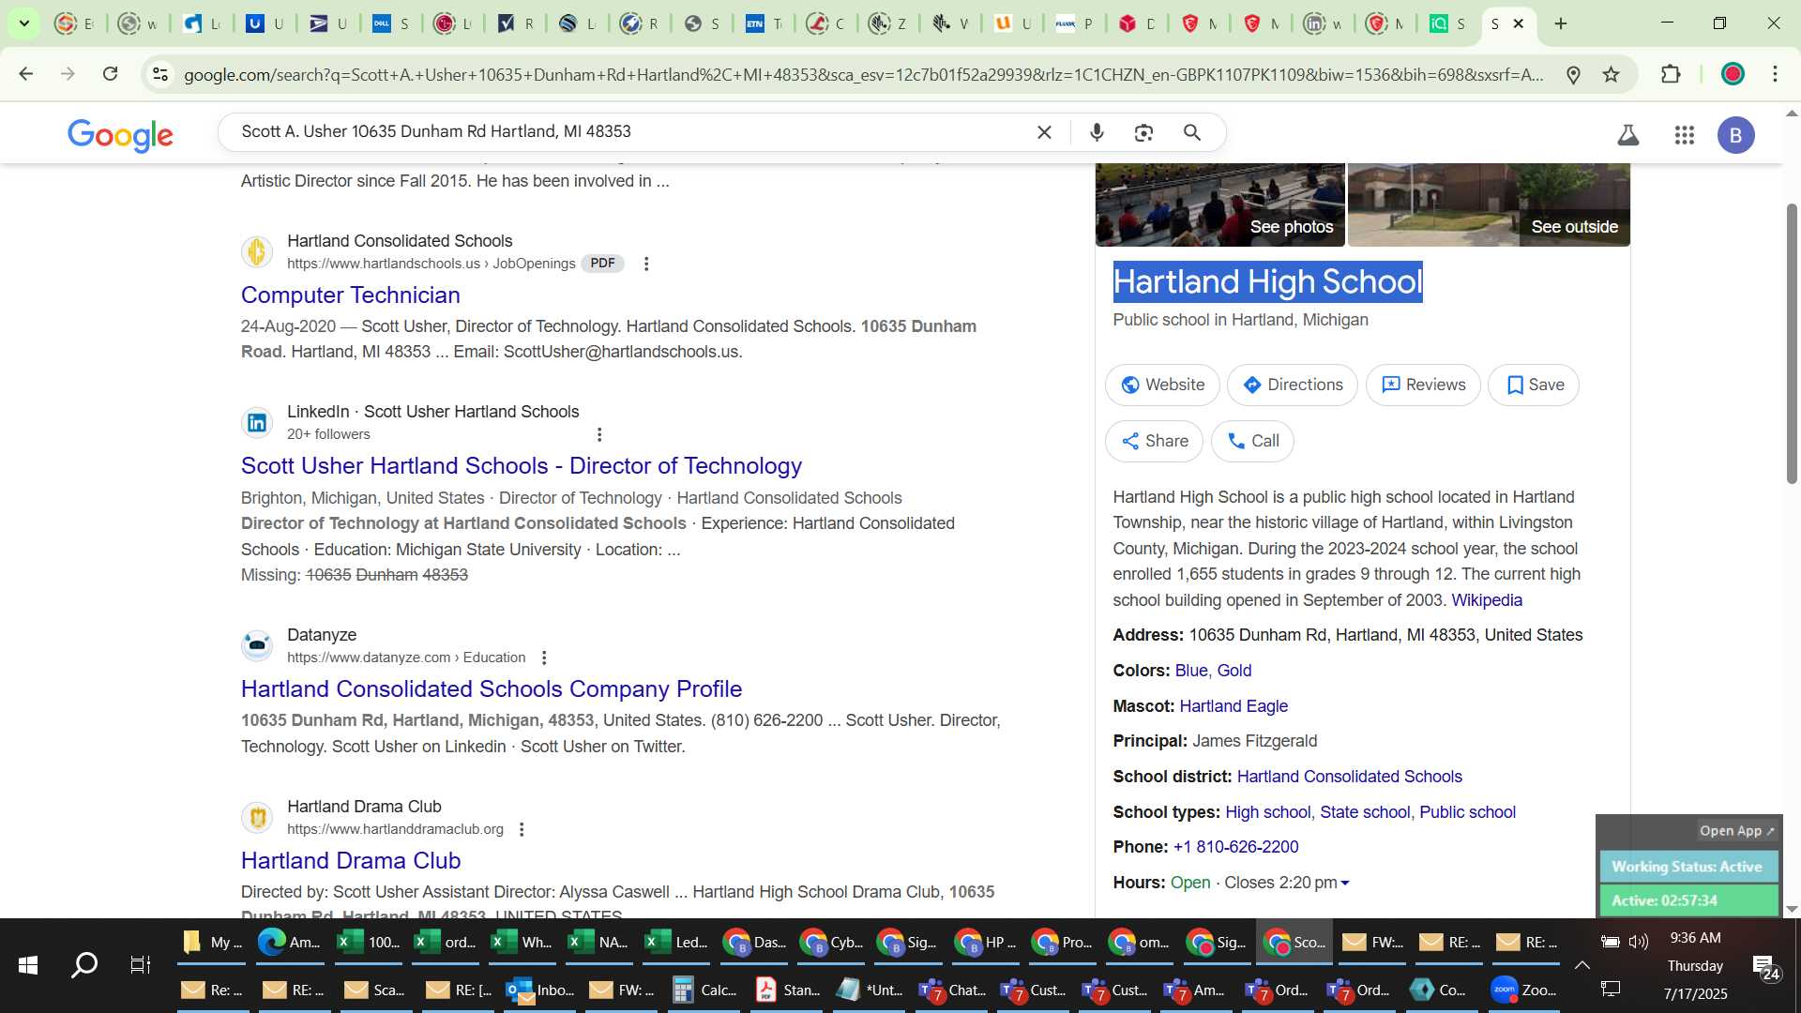1801x1013 pixels.
Task: Open the Hartland Eagle mascot link
Action: pos(1233,706)
